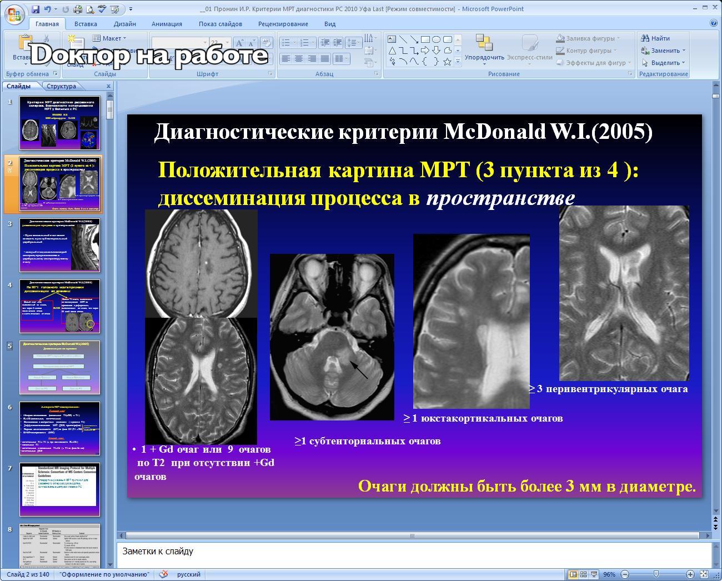Select the left brace shape

[x=425, y=62]
